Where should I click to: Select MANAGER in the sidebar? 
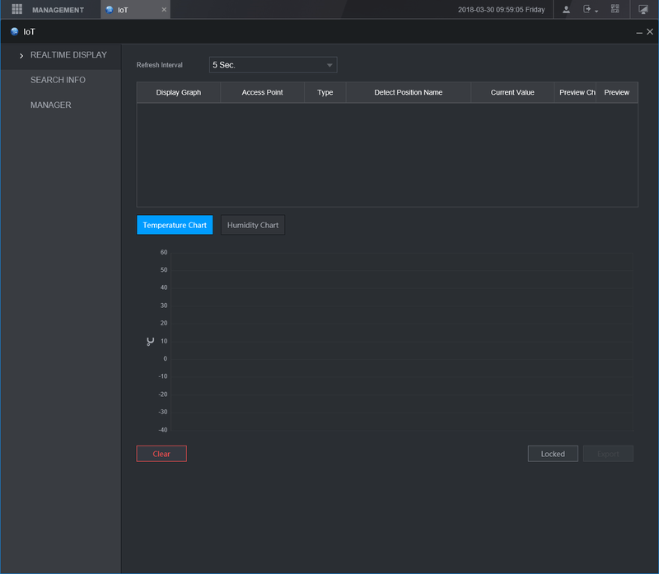click(50, 105)
